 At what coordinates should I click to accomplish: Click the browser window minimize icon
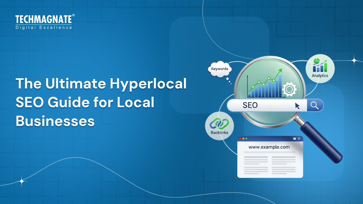pyautogui.click(x=294, y=139)
